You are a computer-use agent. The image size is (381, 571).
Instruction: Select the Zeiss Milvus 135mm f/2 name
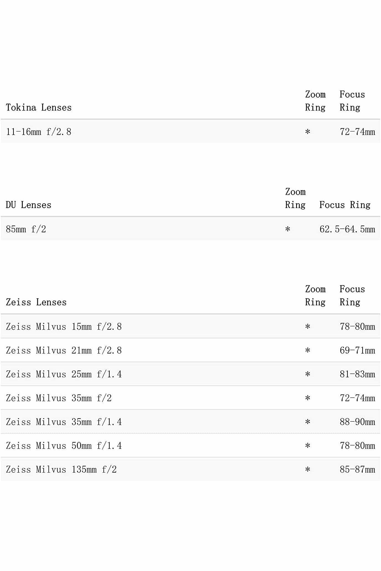[61, 469]
